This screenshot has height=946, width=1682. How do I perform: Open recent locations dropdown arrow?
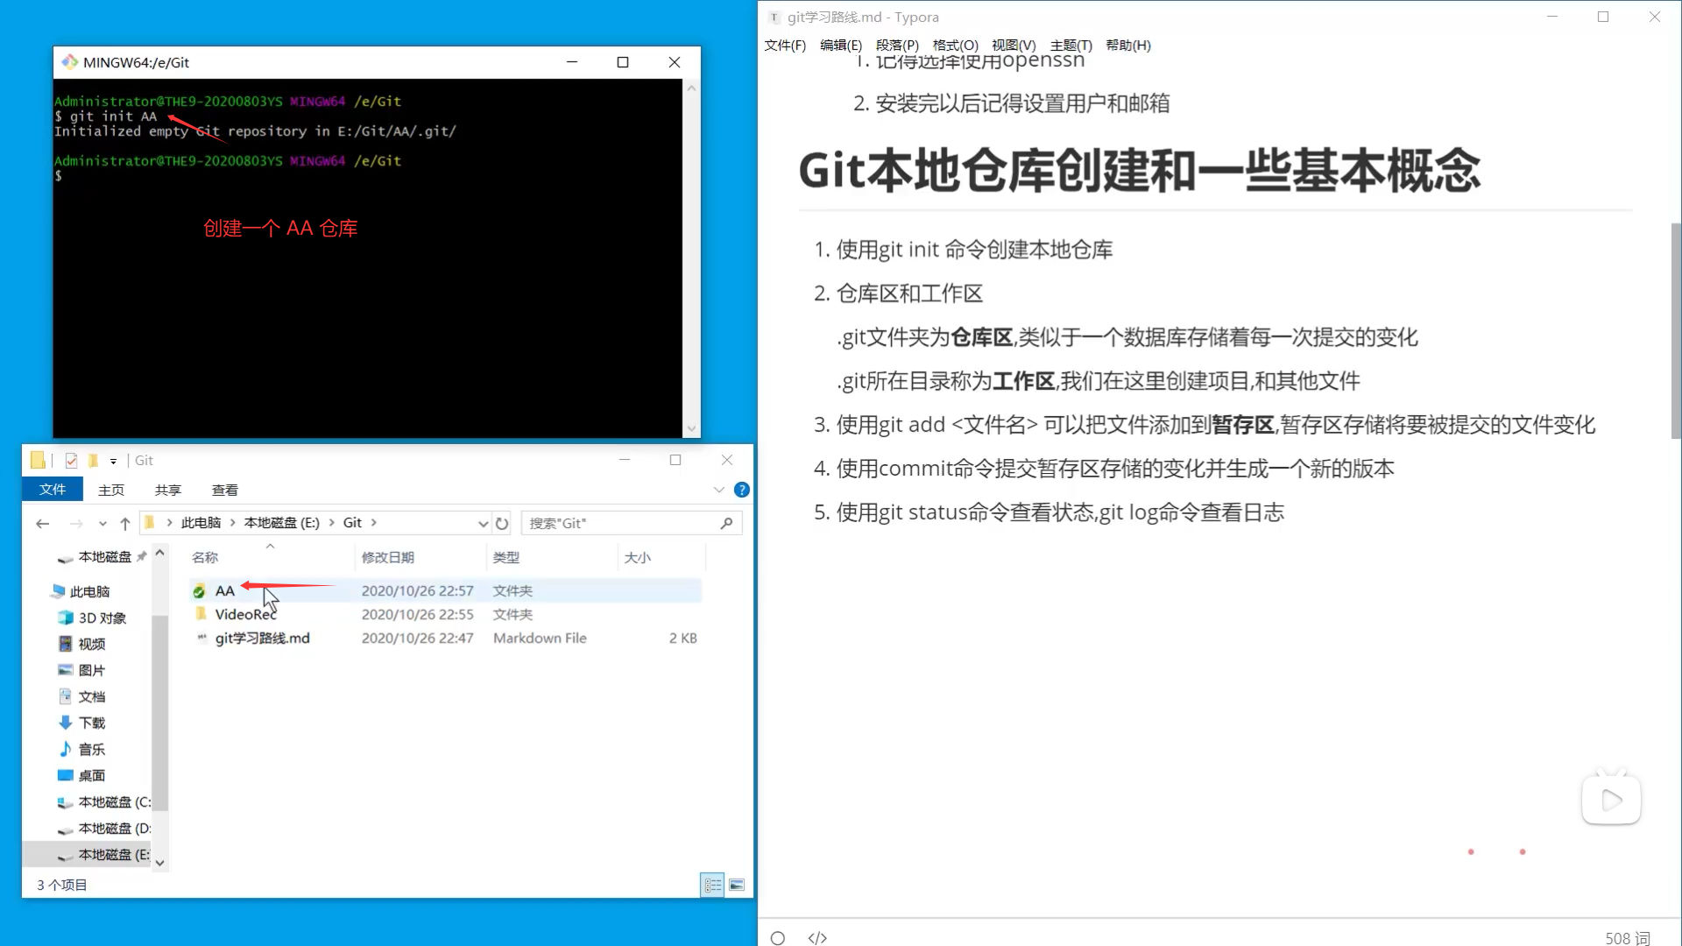102,524
